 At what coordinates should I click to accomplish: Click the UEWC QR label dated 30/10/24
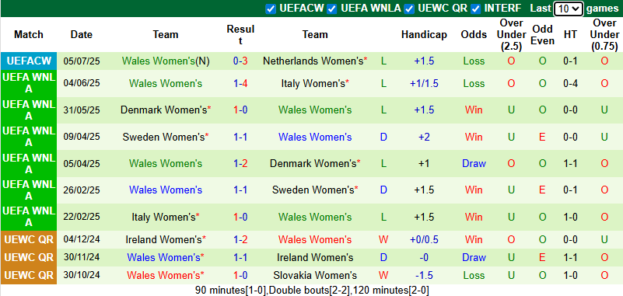click(x=29, y=275)
